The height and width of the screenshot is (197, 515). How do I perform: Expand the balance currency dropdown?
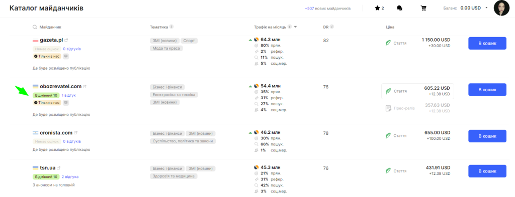pyautogui.click(x=487, y=8)
